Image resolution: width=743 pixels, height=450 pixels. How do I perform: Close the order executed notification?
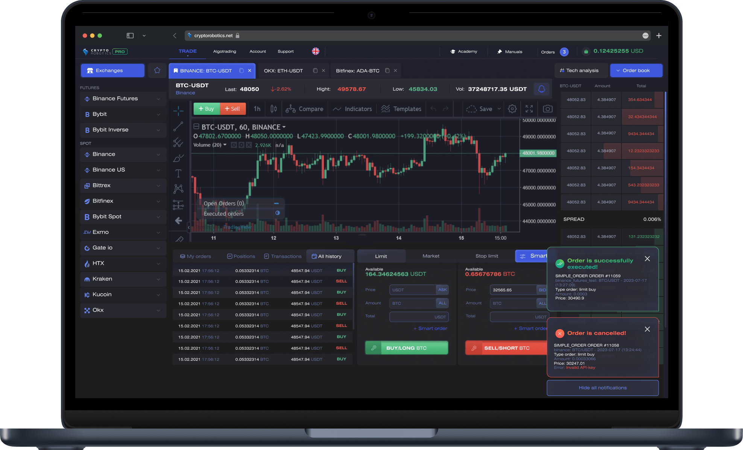pos(647,259)
